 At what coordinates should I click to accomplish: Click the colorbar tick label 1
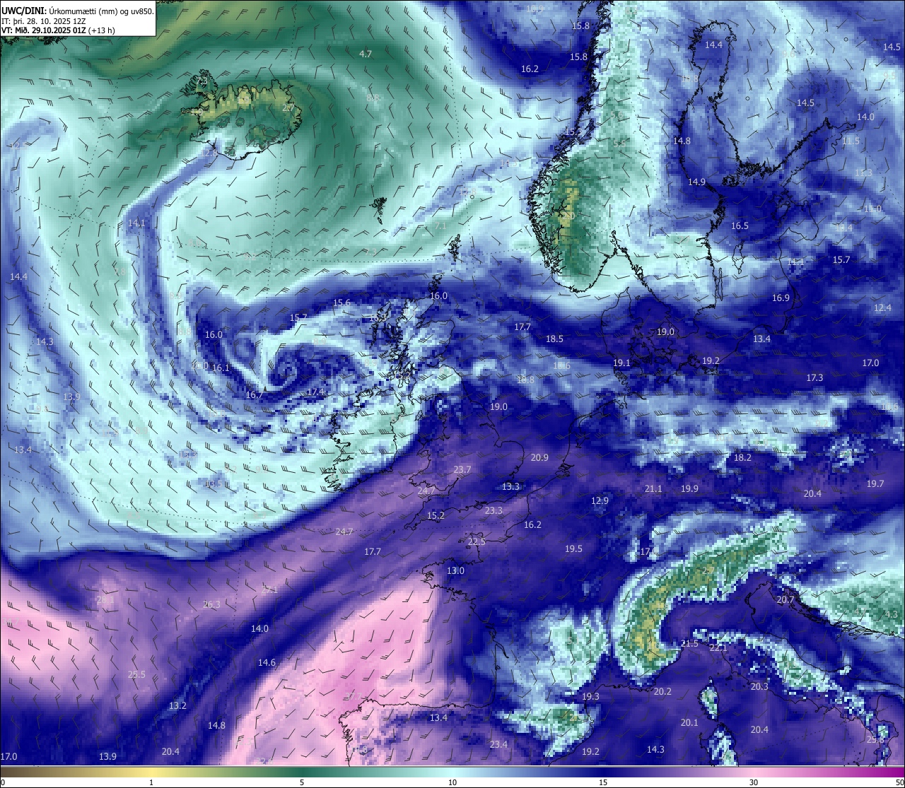(x=151, y=782)
